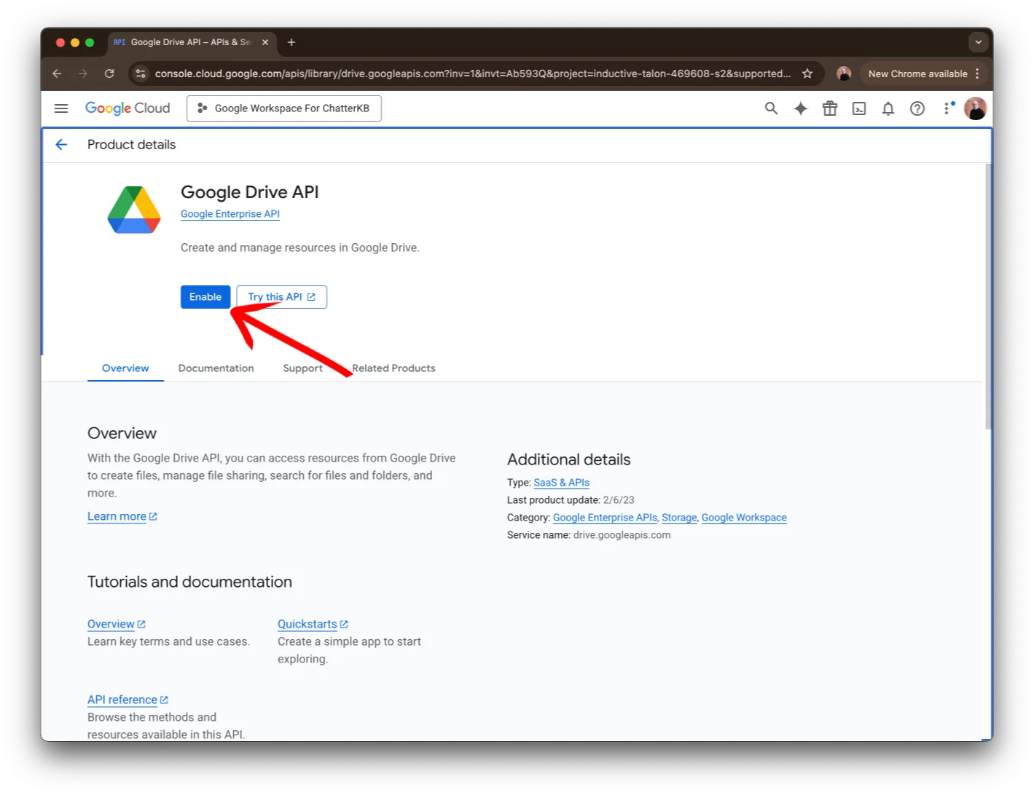Open the API reference link
The image size is (1034, 795).
tap(128, 700)
